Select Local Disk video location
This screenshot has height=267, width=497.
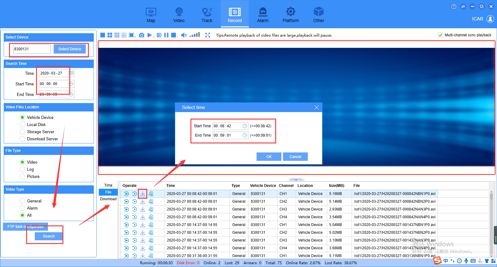pyautogui.click(x=22, y=124)
